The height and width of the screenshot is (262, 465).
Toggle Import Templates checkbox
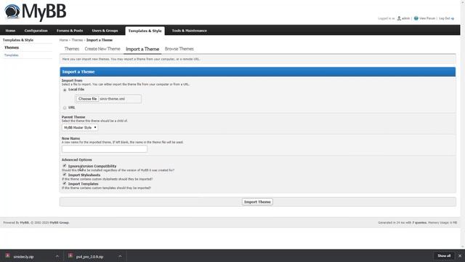pyautogui.click(x=65, y=183)
